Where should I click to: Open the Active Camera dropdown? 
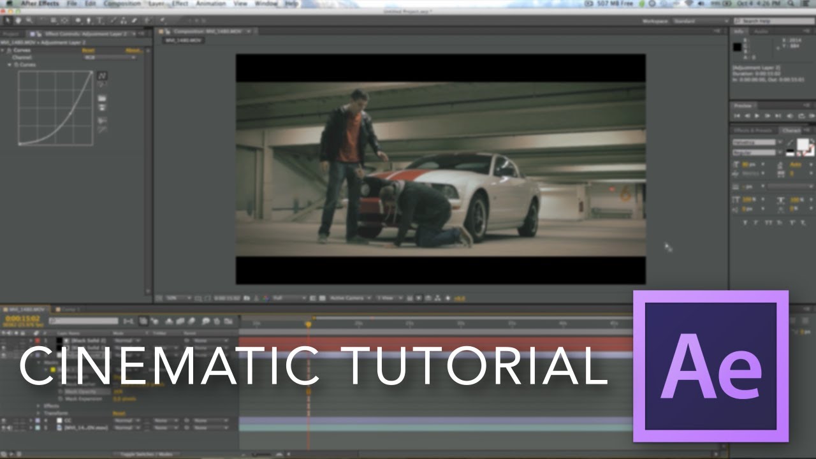[351, 298]
